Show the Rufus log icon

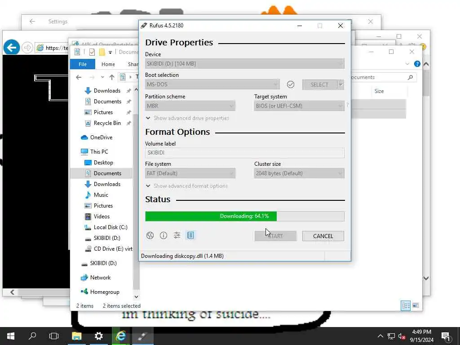click(x=190, y=235)
